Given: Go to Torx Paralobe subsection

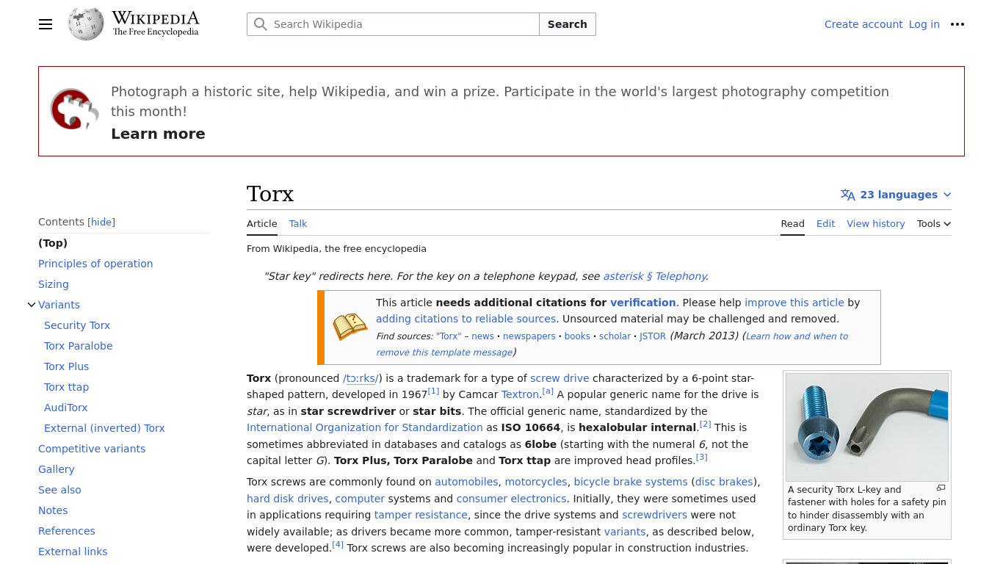Looking at the screenshot, I should tap(79, 346).
